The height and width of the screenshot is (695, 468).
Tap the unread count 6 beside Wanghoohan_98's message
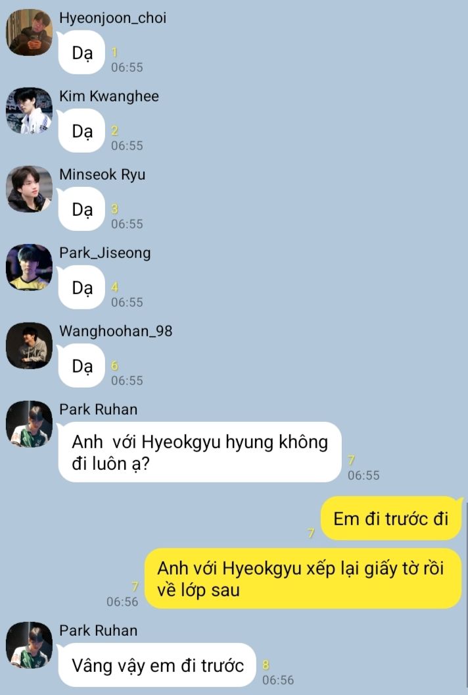coord(114,365)
